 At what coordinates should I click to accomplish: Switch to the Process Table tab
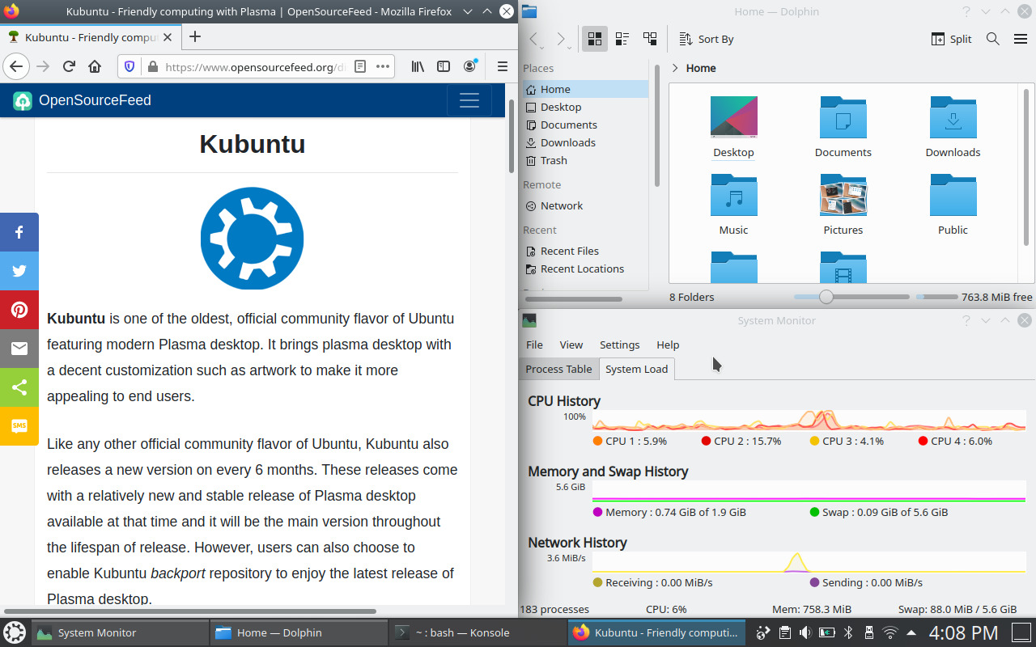(558, 369)
